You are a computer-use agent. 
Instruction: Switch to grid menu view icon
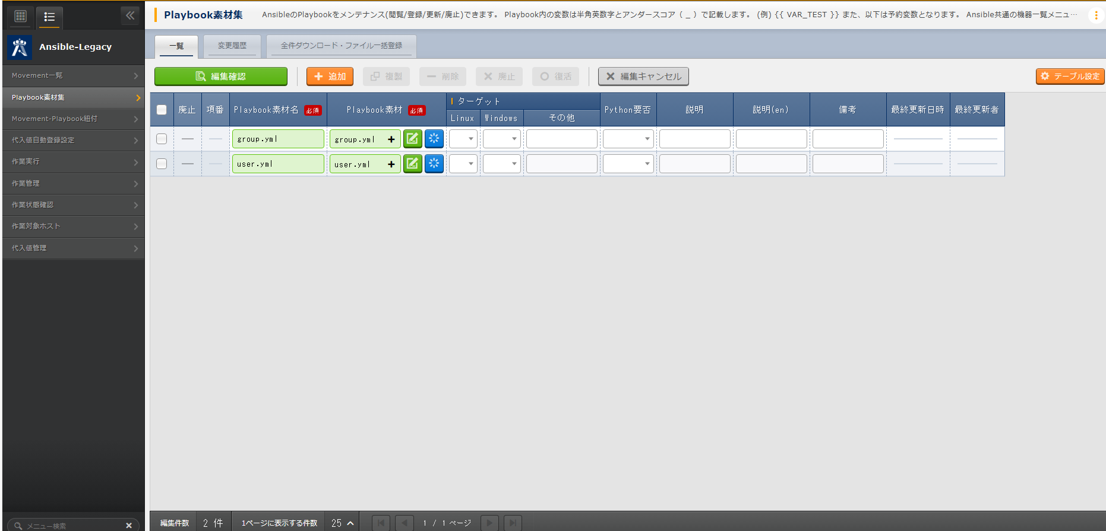pyautogui.click(x=20, y=17)
